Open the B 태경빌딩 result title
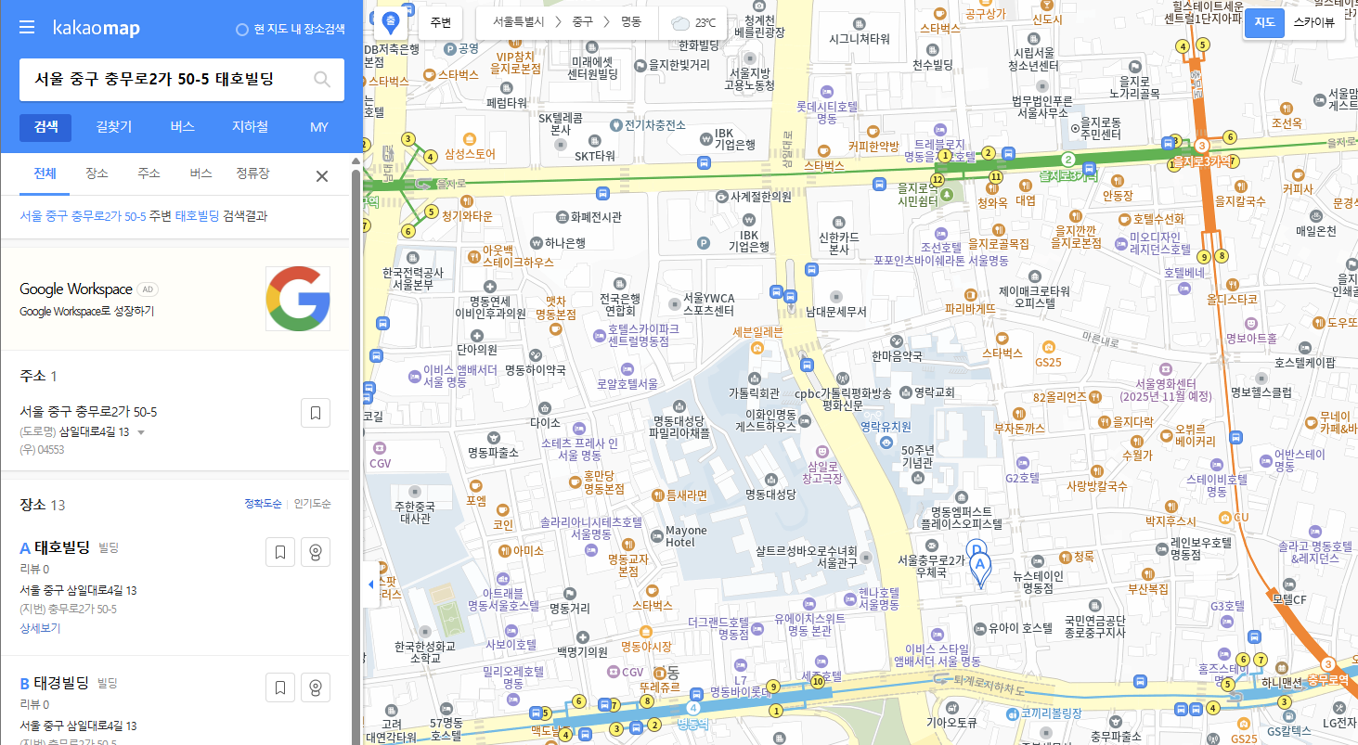The height and width of the screenshot is (745, 1358). [x=55, y=683]
